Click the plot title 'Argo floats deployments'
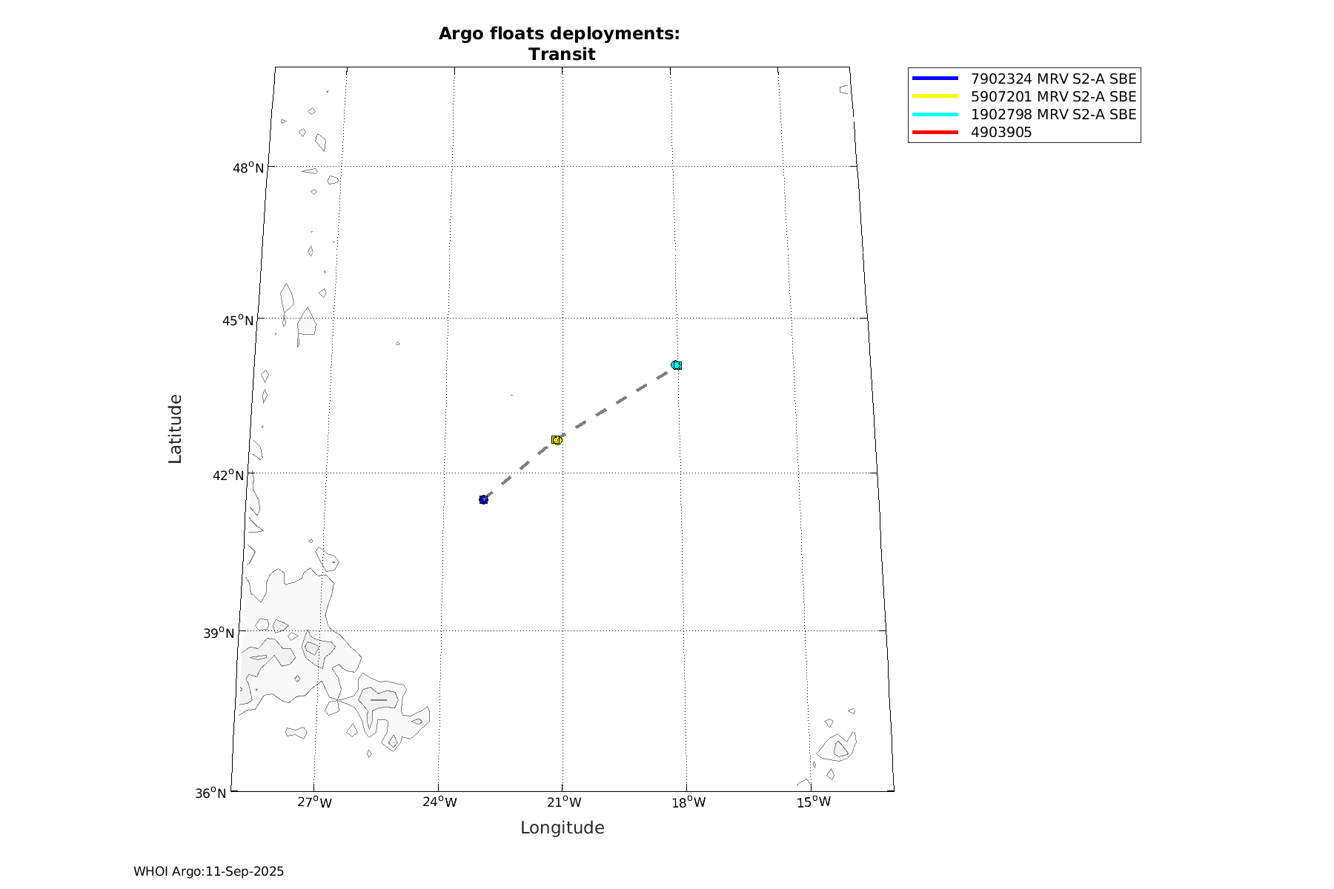This screenshot has height=889, width=1334. pyautogui.click(x=559, y=34)
